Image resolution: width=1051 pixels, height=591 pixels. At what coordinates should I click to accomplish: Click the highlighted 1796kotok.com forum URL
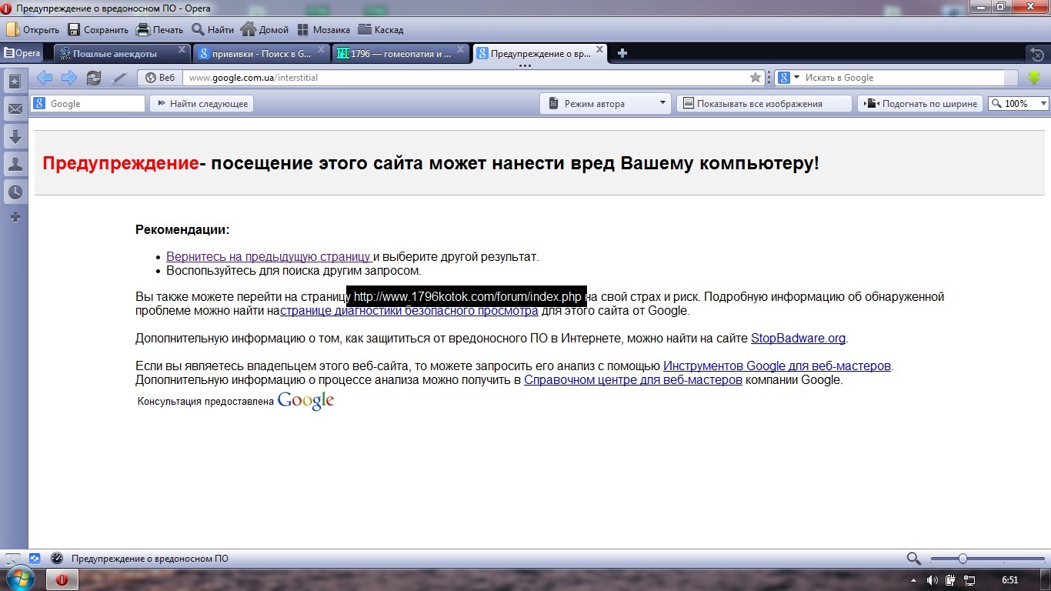468,297
